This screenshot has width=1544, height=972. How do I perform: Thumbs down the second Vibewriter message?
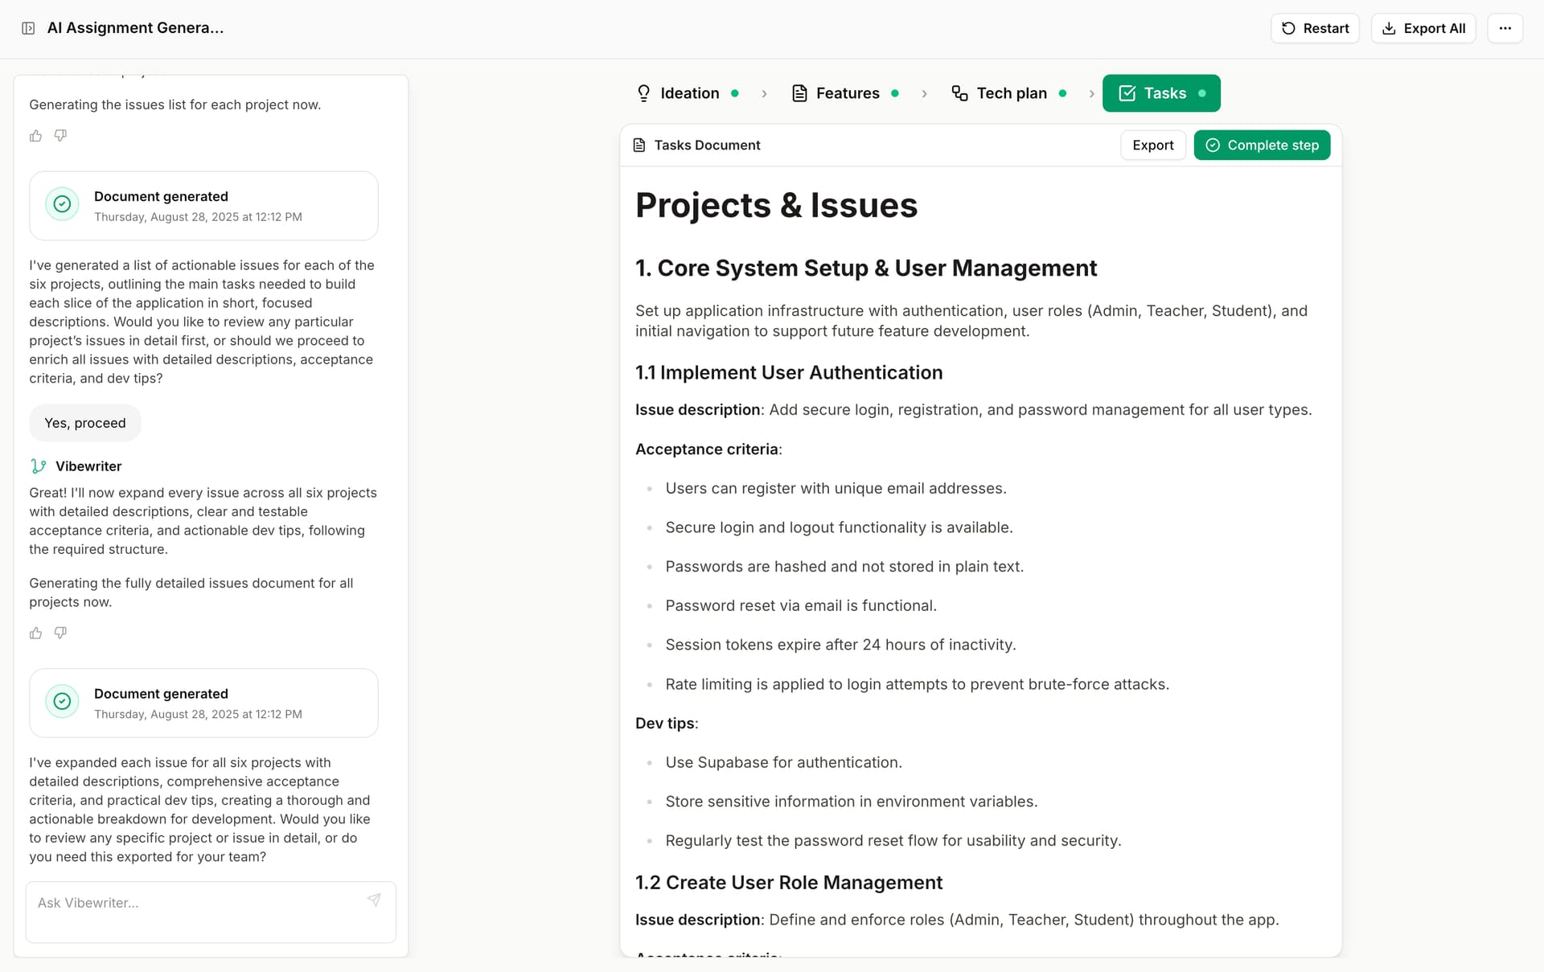60,634
